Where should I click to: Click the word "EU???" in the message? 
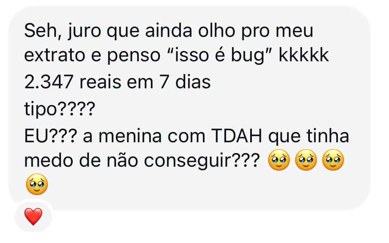click(50, 136)
